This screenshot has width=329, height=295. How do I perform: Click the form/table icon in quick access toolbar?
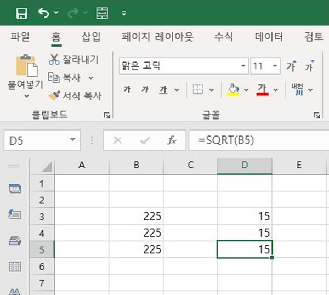pyautogui.click(x=102, y=13)
